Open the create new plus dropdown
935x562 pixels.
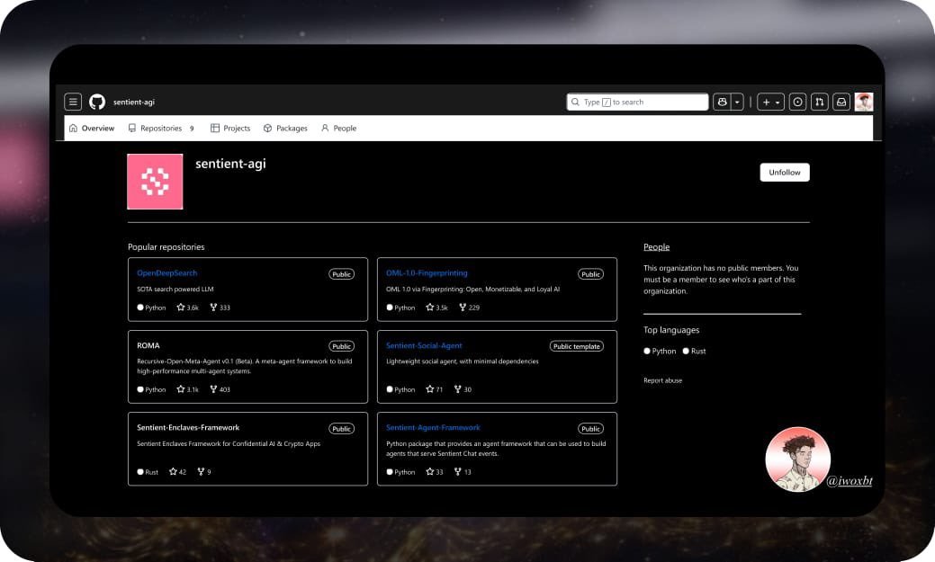(770, 102)
